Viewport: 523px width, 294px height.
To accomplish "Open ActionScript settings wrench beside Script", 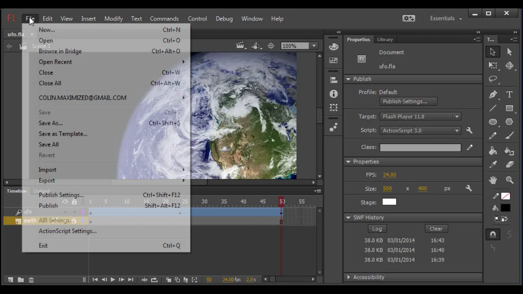I will point(469,131).
